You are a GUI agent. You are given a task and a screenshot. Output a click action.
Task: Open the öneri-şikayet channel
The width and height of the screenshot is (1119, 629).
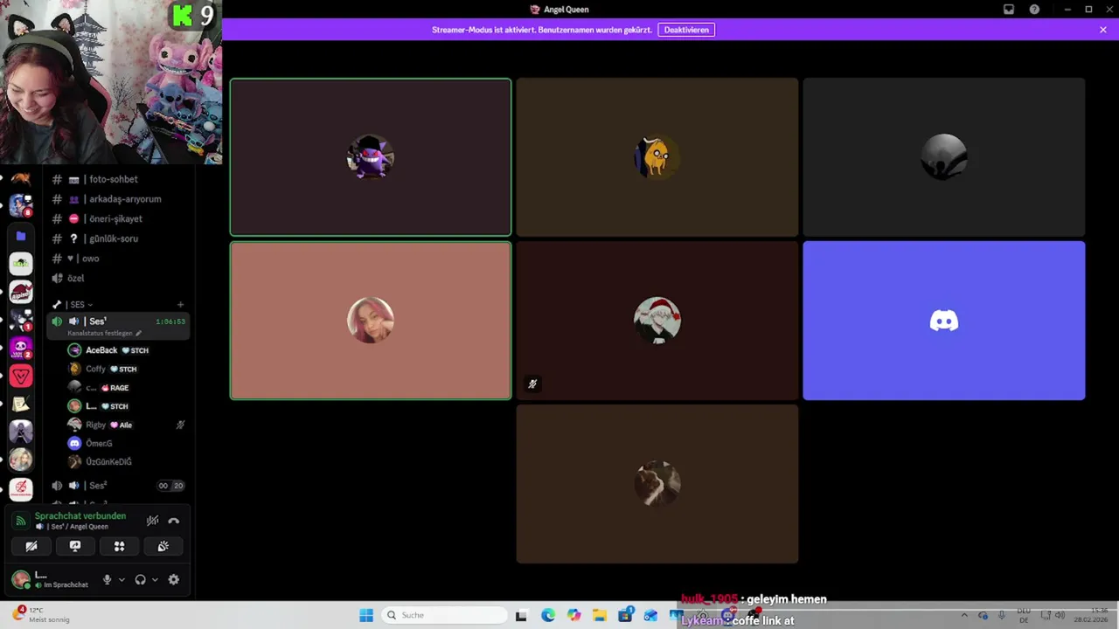[117, 219]
